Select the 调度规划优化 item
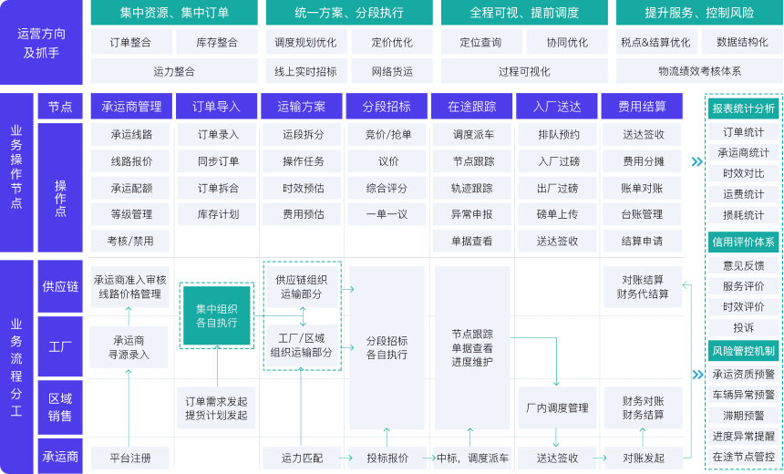The height and width of the screenshot is (474, 784). [305, 42]
